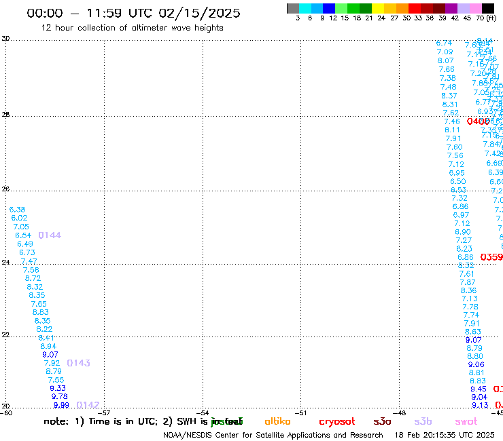Click the NOAA/NESDIS Center credit line
Viewport: 503px width, 441px height.
[273, 436]
